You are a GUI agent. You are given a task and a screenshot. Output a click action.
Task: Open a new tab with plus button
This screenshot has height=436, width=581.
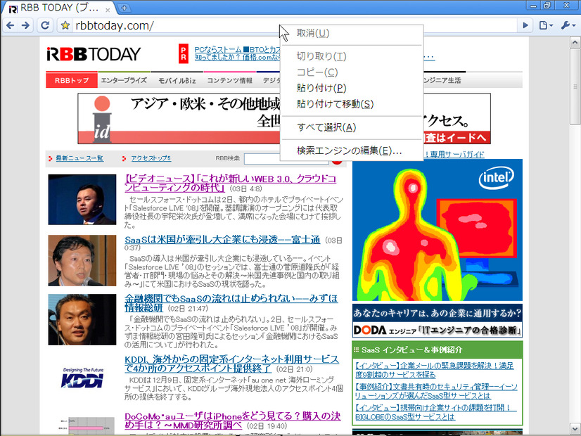(x=124, y=8)
